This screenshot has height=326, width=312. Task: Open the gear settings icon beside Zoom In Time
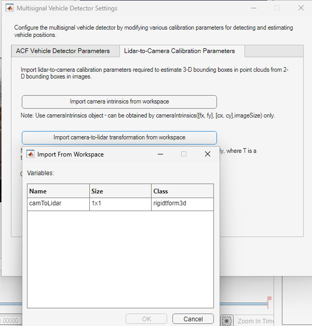pos(227,321)
